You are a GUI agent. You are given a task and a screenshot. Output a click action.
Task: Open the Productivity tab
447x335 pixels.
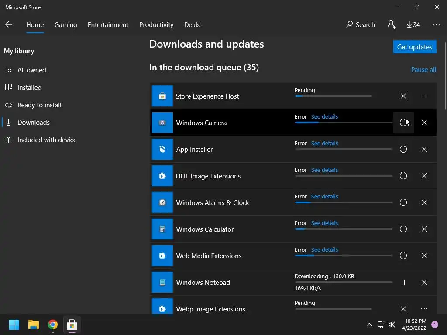156,25
